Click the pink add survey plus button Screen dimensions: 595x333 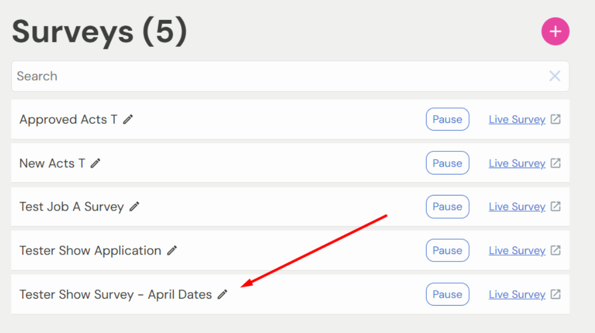tap(555, 32)
